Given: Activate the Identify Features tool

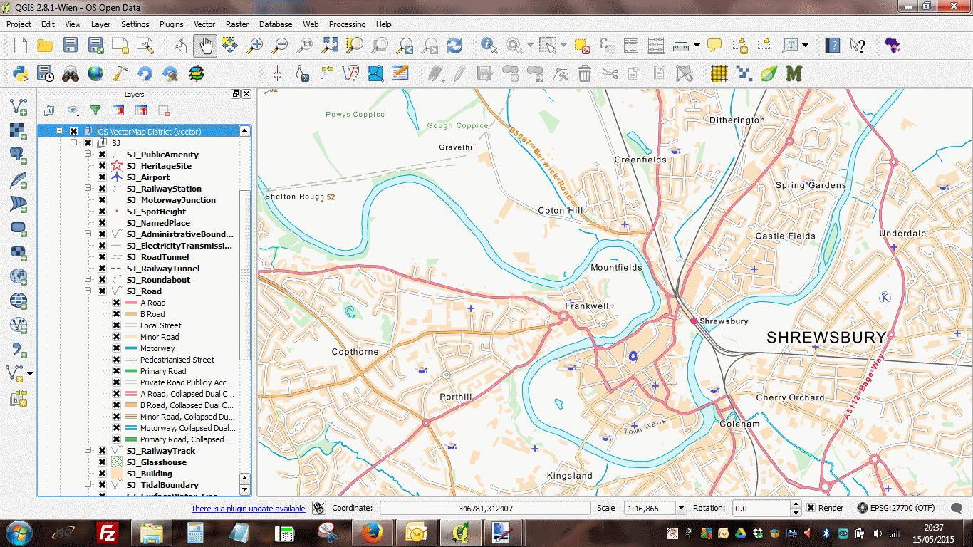Looking at the screenshot, I should (489, 46).
